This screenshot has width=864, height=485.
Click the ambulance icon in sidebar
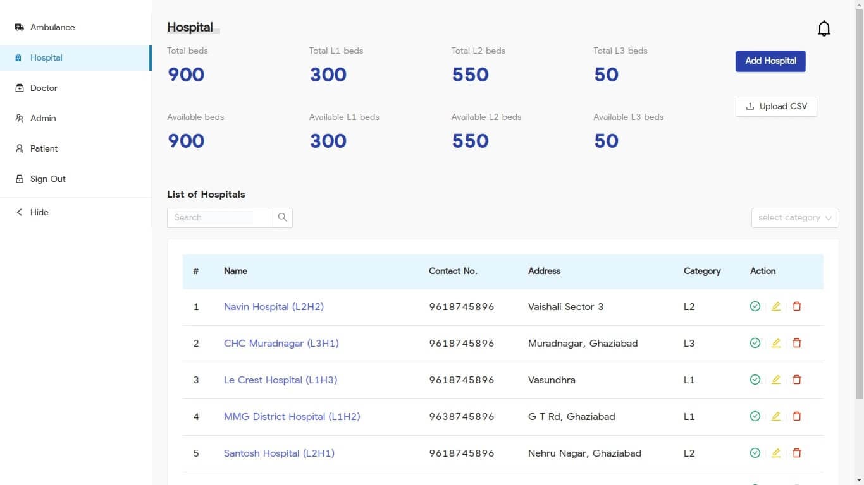pos(19,27)
